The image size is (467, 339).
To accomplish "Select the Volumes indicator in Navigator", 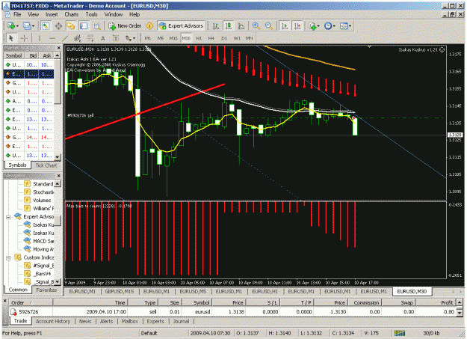I will tap(37, 201).
